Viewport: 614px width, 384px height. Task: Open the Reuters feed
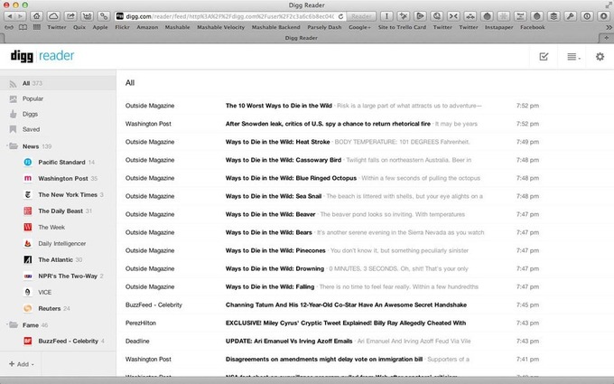point(50,308)
